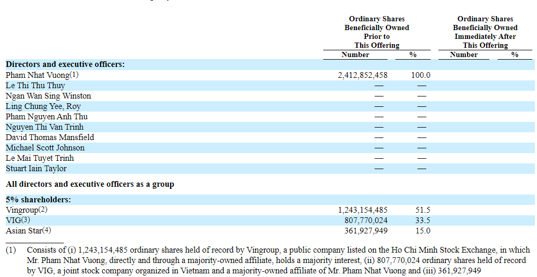Click Asian Star's 361,927,949 share number
Image resolution: width=537 pixels, height=277 pixels.
366,231
